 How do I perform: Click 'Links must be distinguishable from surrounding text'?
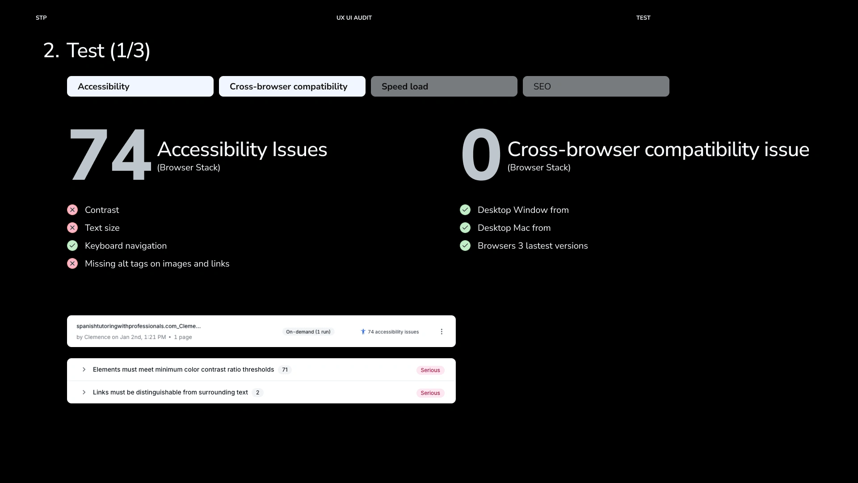pos(170,392)
